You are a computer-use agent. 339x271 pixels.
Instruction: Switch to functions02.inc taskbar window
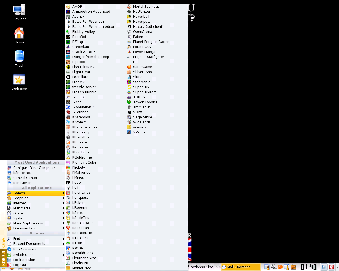(x=204, y=267)
